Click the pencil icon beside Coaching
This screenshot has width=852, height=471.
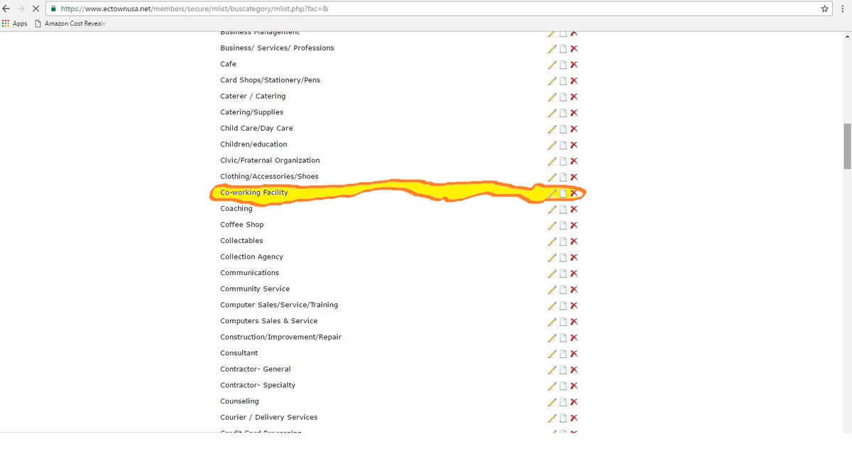point(552,209)
